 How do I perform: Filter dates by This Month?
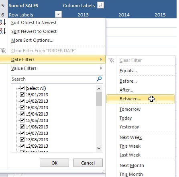pyautogui.click(x=131, y=174)
